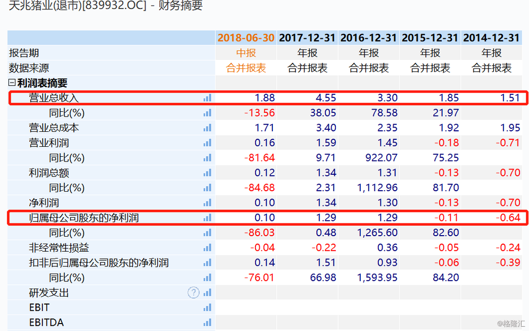
Task: Open chart icon for 同比(%) under 扣非后归属母公司股东的净利润
Action: coord(207,278)
